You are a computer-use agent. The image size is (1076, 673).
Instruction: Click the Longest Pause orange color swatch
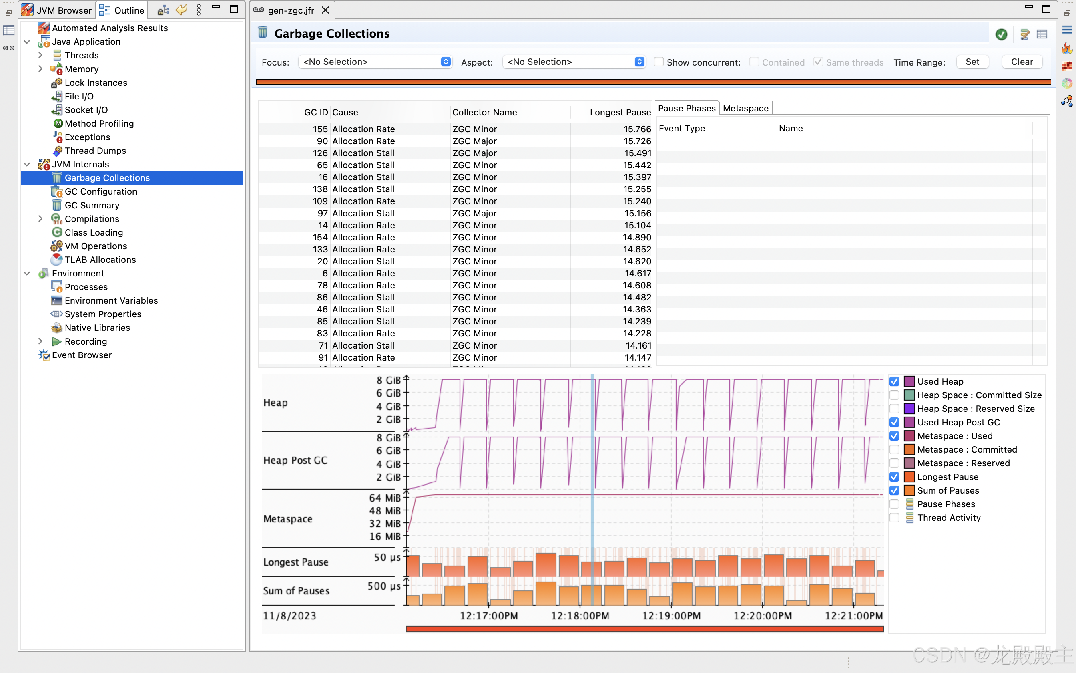point(909,477)
